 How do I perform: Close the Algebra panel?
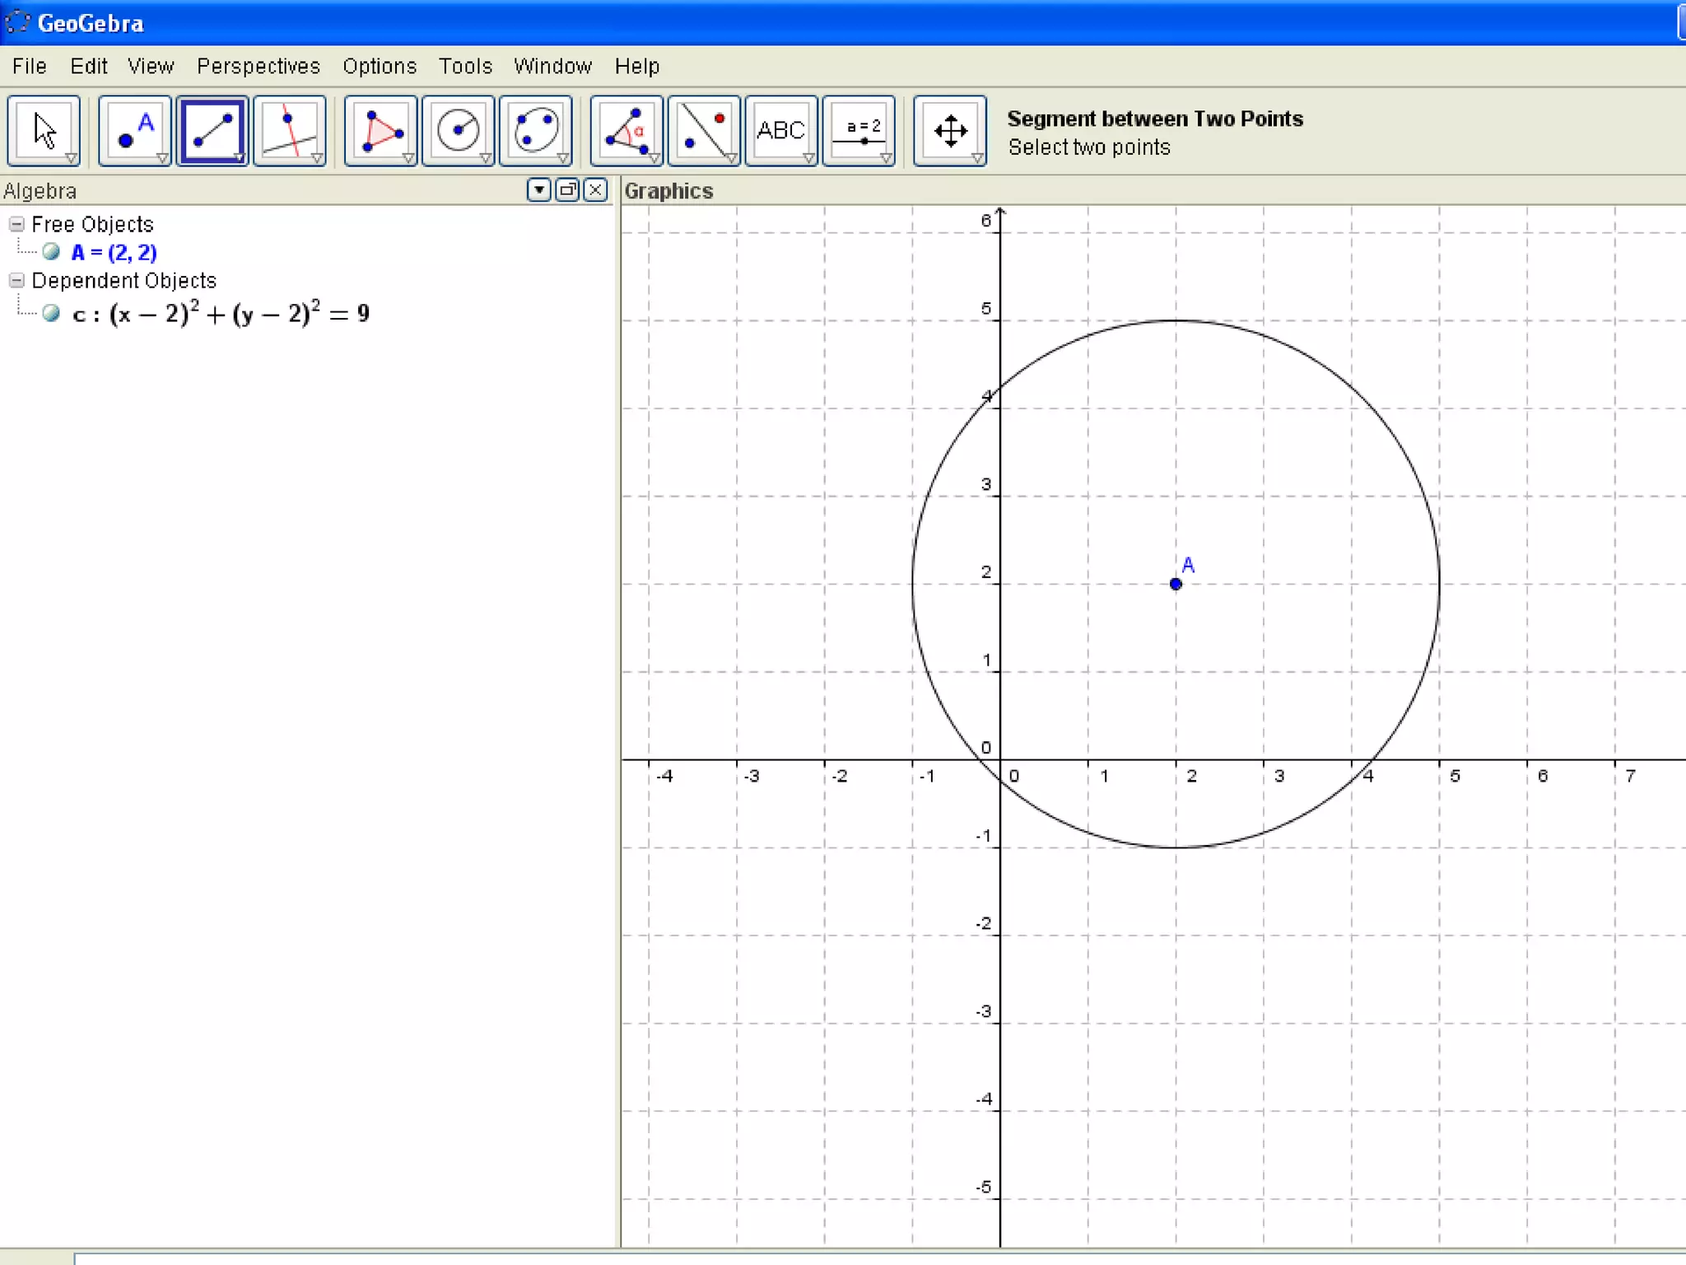tap(595, 190)
